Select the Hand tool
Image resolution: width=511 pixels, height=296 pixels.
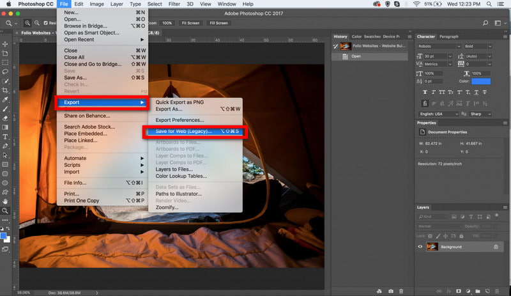point(5,201)
